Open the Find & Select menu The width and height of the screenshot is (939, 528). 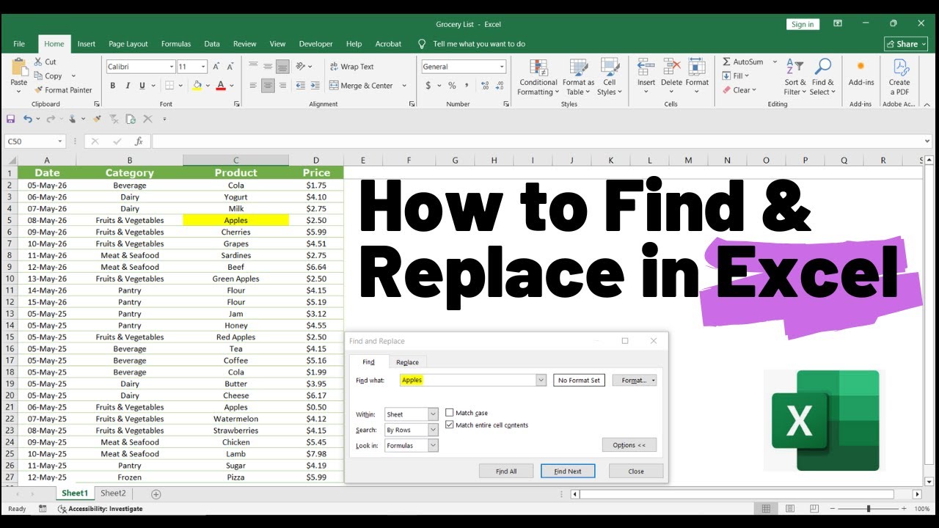[822, 77]
